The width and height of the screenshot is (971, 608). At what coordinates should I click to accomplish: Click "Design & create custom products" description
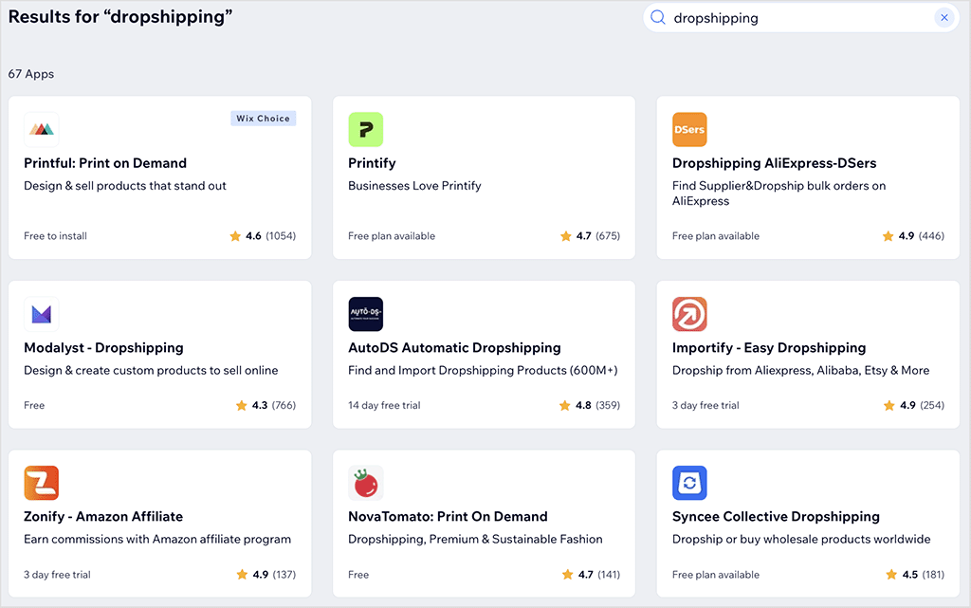pos(151,370)
